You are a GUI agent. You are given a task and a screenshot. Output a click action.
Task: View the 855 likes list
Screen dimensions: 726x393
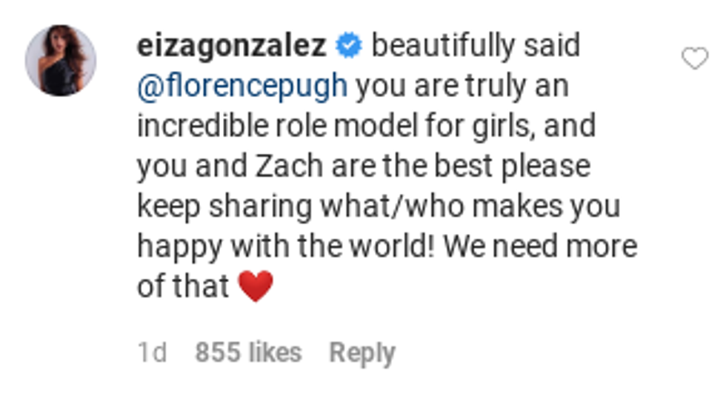click(248, 353)
